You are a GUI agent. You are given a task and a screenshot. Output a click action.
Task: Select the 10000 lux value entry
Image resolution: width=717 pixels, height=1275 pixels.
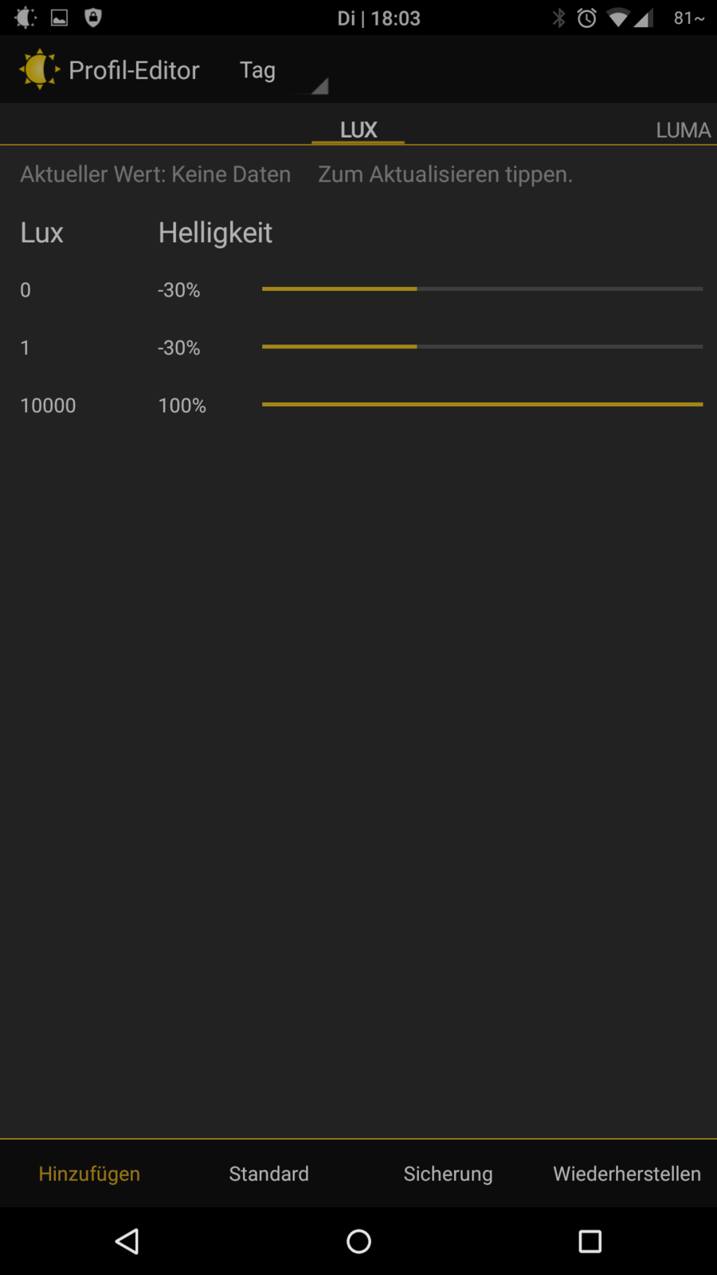pyautogui.click(x=49, y=406)
